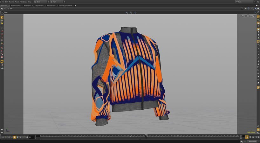Expand the Build desktop dropdown
The height and width of the screenshot is (143, 260).
click(x=41, y=2)
